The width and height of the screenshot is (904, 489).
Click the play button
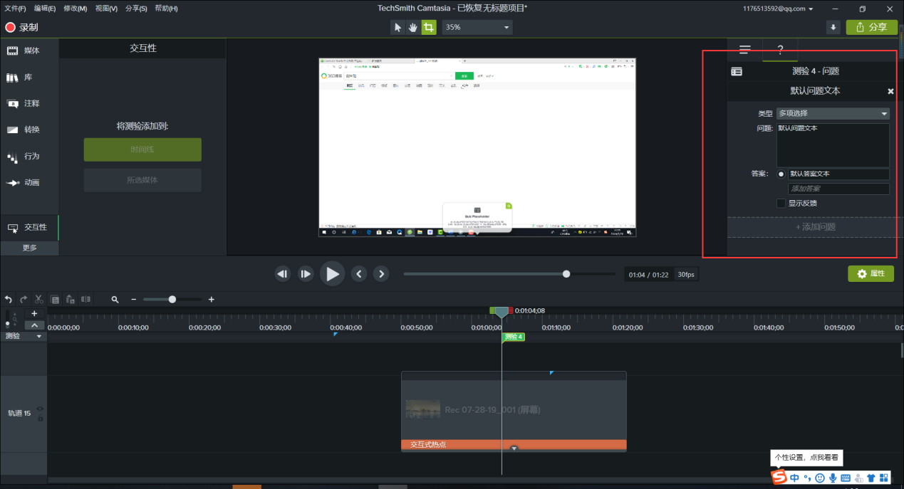point(332,273)
